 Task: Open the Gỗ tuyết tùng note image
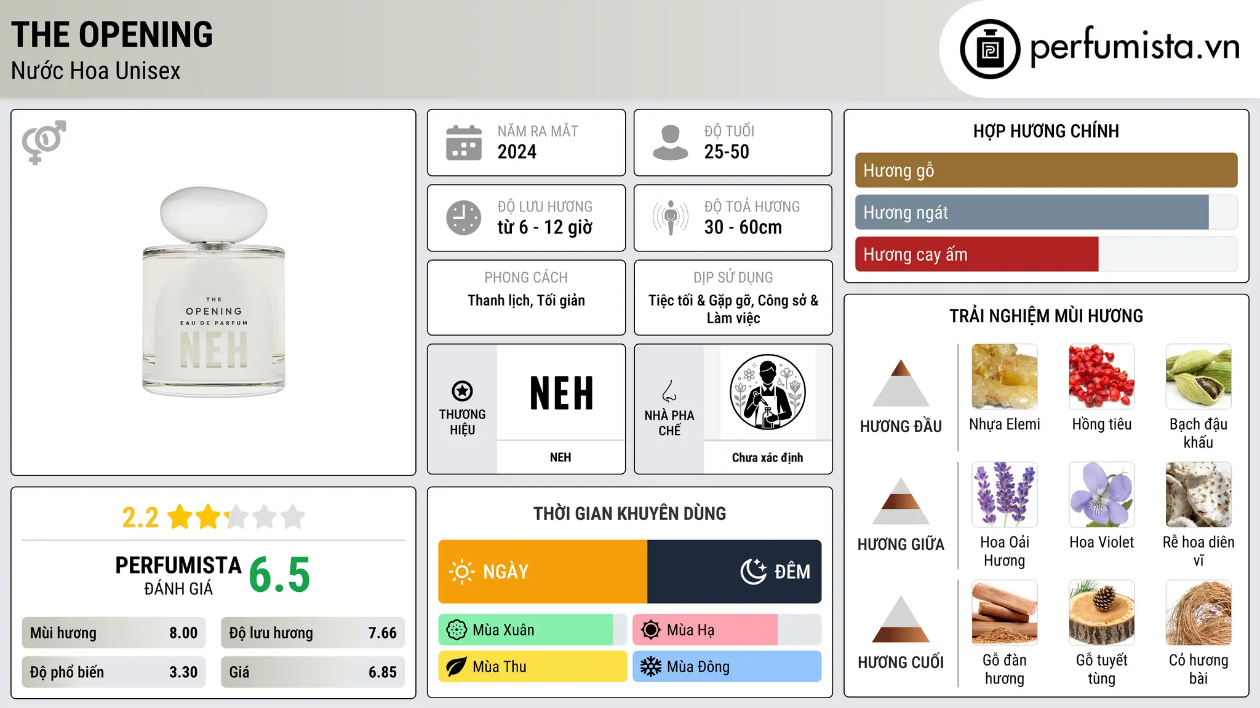pyautogui.click(x=1102, y=613)
